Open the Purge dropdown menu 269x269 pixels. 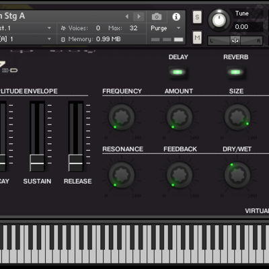(165, 28)
